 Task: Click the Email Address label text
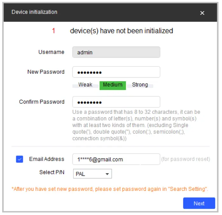point(46,159)
